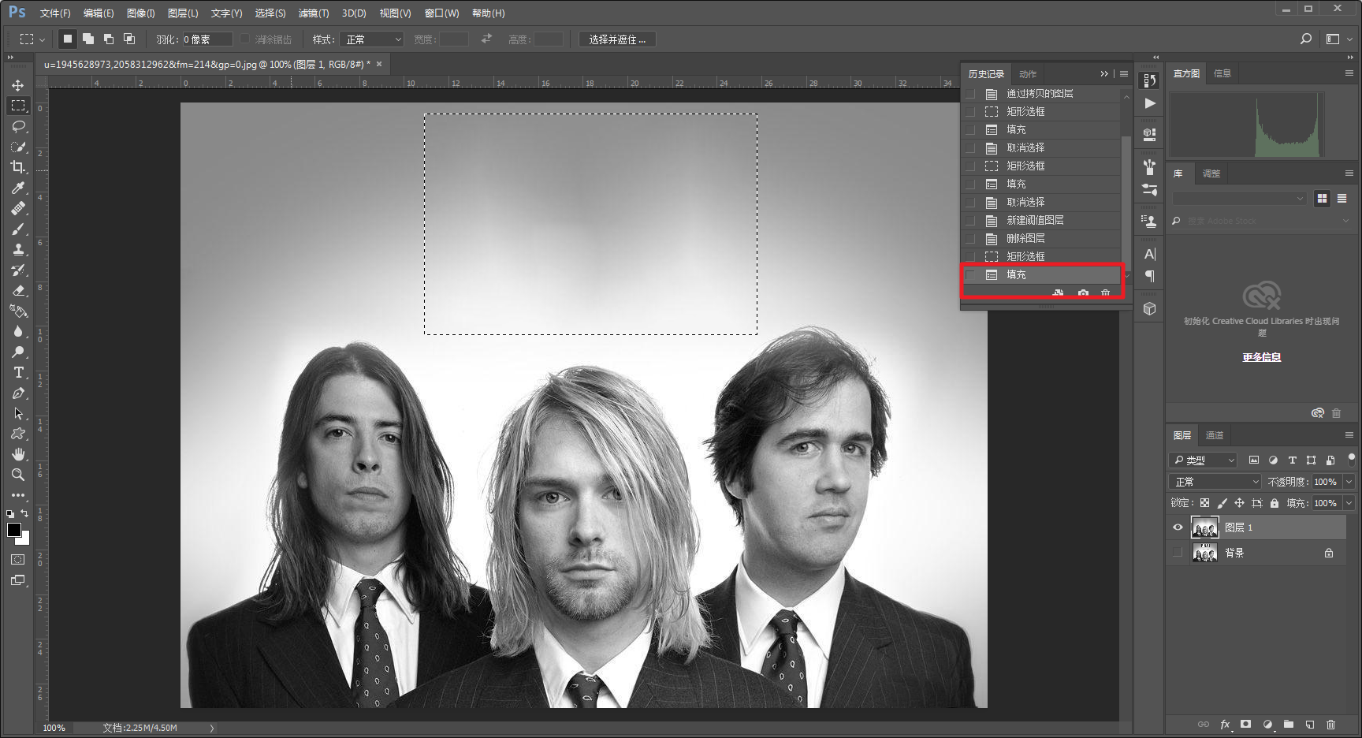Switch to the 信息 tab
Viewport: 1362px width, 738px height.
[1222, 73]
